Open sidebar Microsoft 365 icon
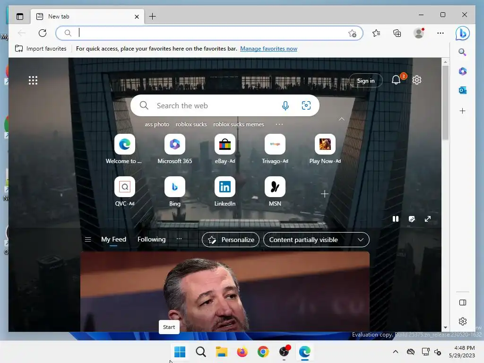 pos(462,71)
